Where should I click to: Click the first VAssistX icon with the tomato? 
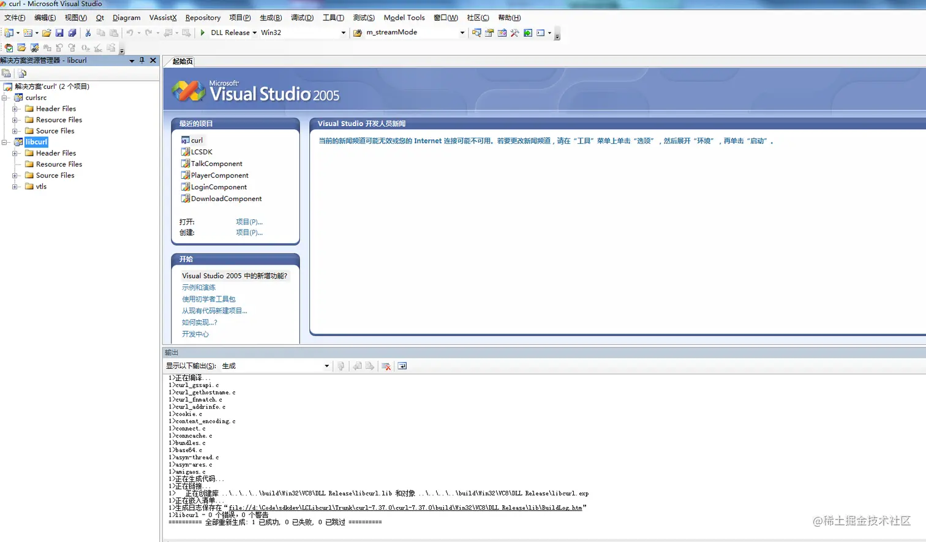tap(9, 48)
